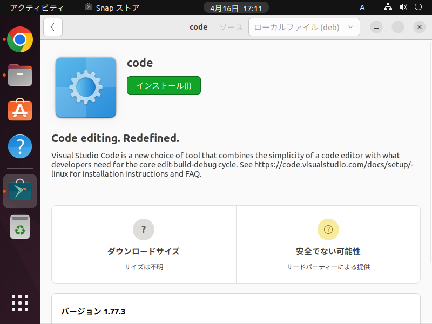Go back using the header back arrow
The image size is (432, 324).
pyautogui.click(x=53, y=27)
